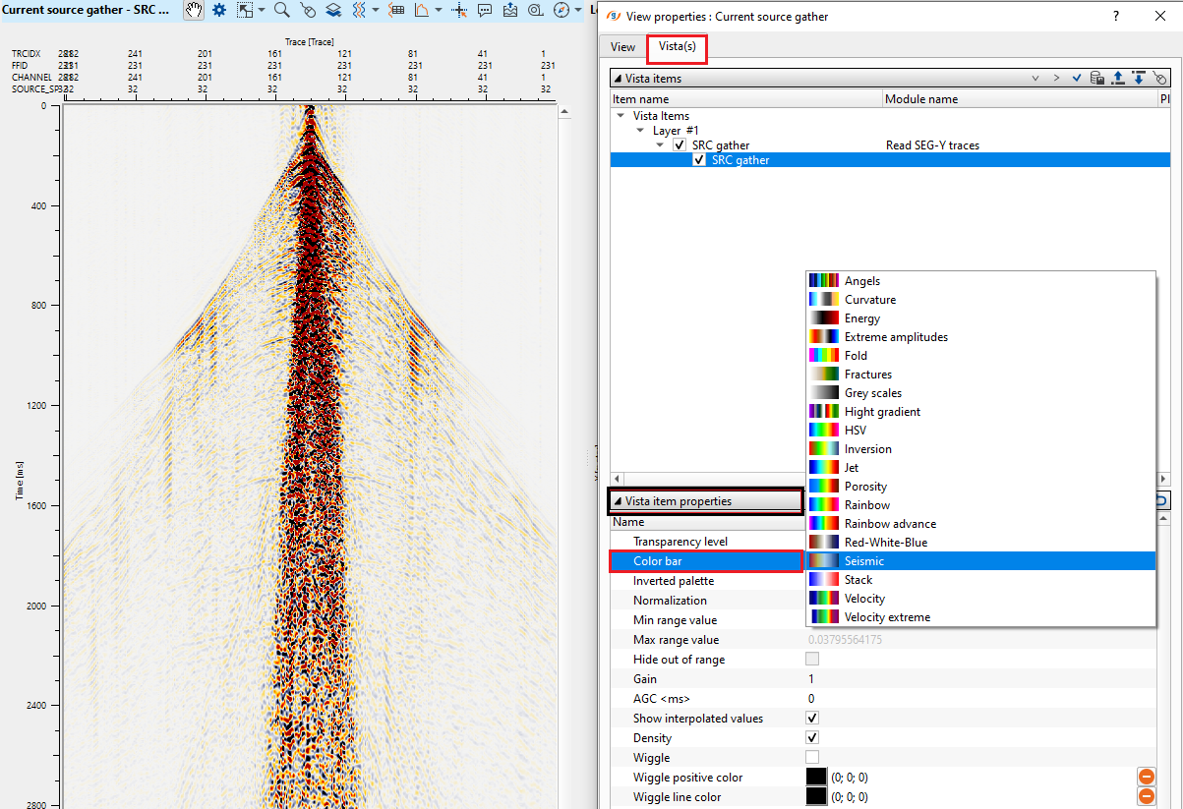The width and height of the screenshot is (1183, 809).
Task: Collapse the Vista items panel header
Action: [618, 79]
